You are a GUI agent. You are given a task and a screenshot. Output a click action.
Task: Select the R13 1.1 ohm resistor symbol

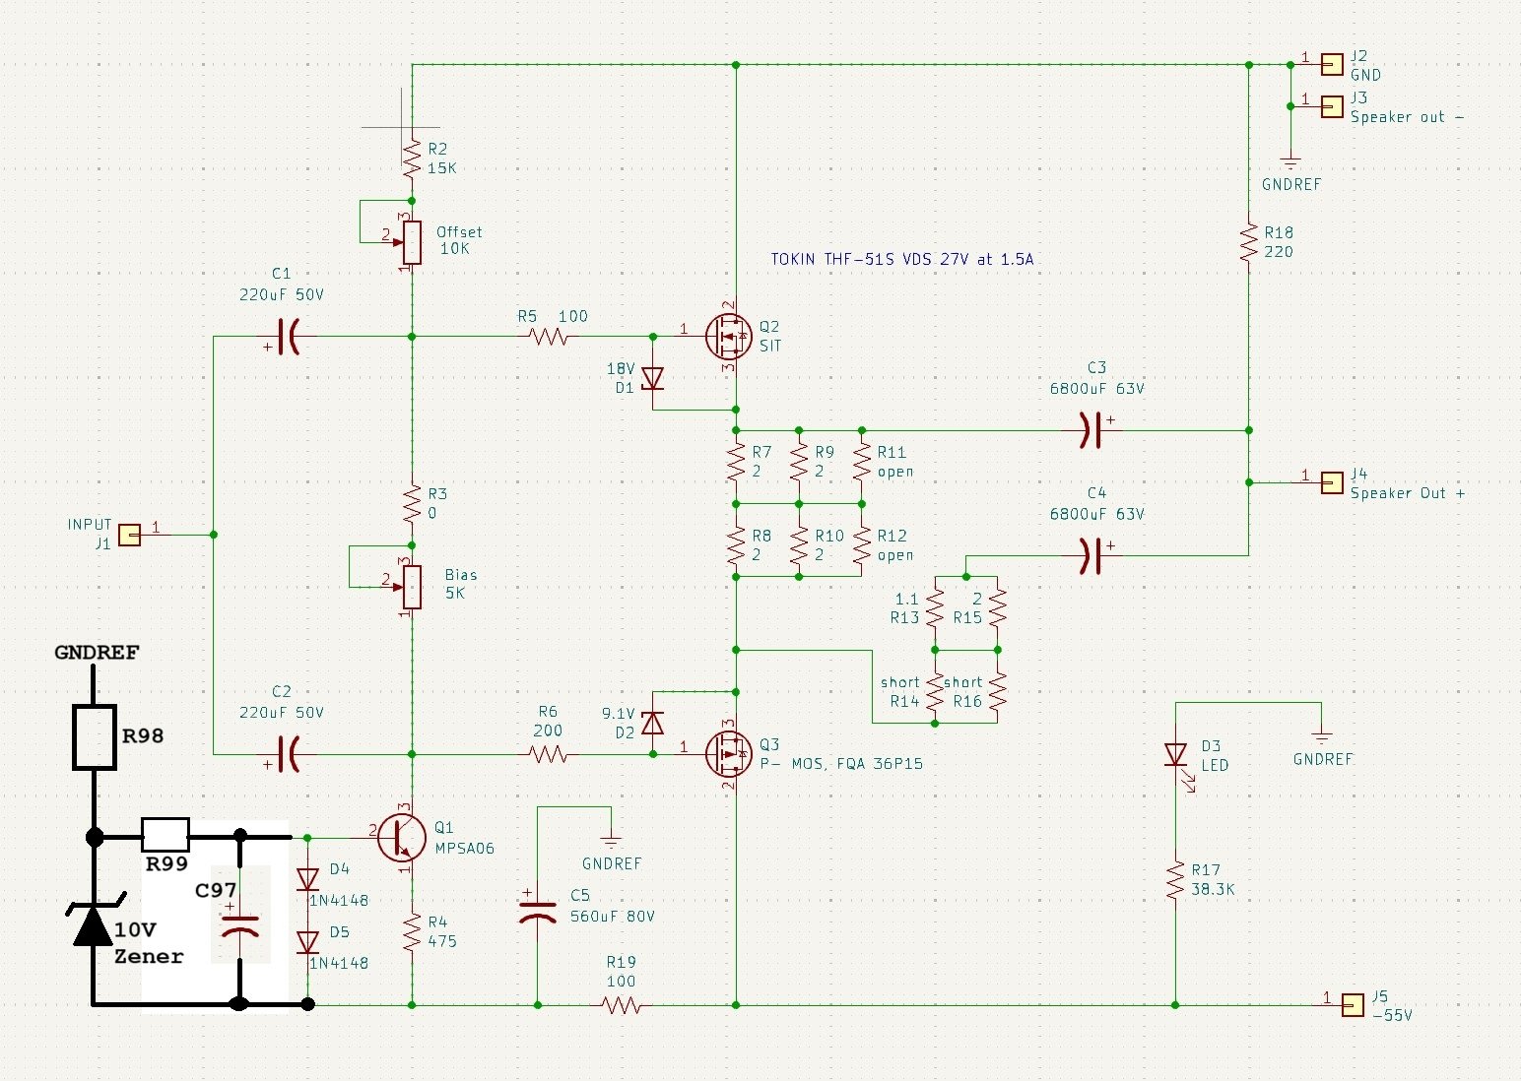(935, 608)
